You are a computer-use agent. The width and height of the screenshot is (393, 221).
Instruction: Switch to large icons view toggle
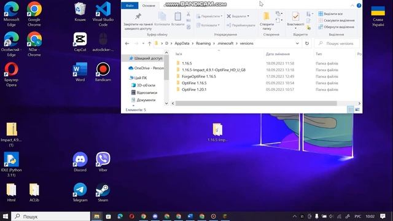pos(357,109)
